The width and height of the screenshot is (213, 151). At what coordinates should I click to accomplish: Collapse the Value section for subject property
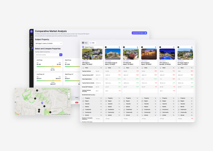(101, 68)
